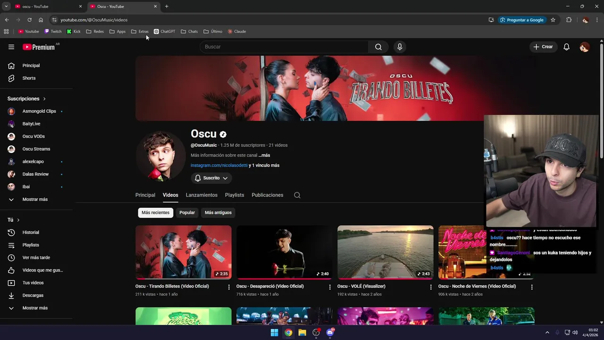Play Oscu - Desapareció video thumbnail
Image resolution: width=604 pixels, height=340 pixels.
tap(285, 252)
